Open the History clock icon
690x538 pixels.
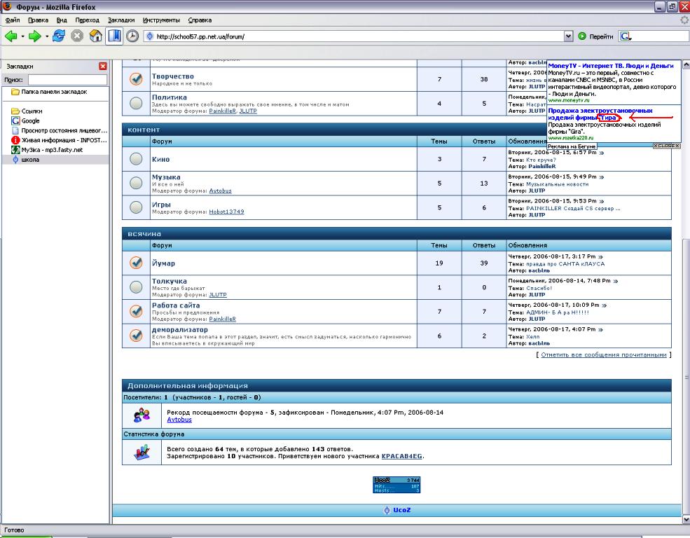133,36
